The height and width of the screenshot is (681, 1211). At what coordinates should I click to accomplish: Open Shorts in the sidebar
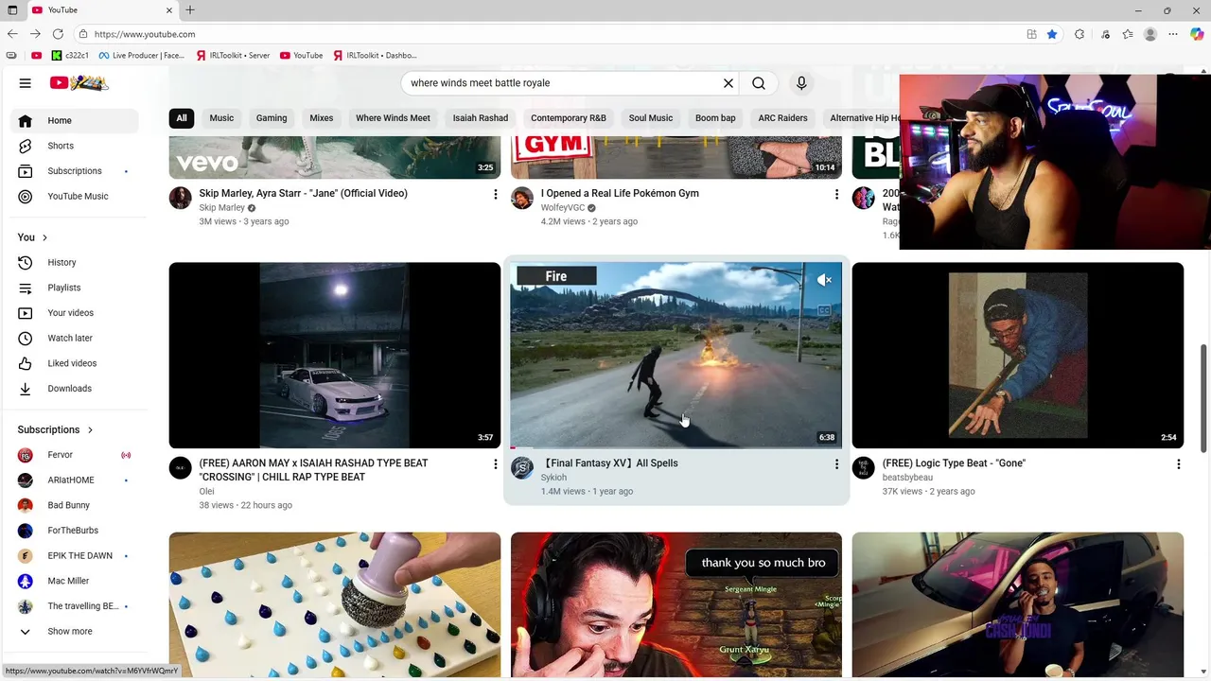75,146
